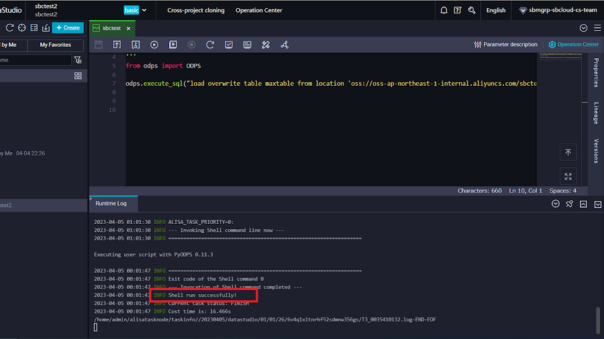This screenshot has width=604, height=339.
Task: Switch to My Favorites tab
Action: [x=55, y=45]
